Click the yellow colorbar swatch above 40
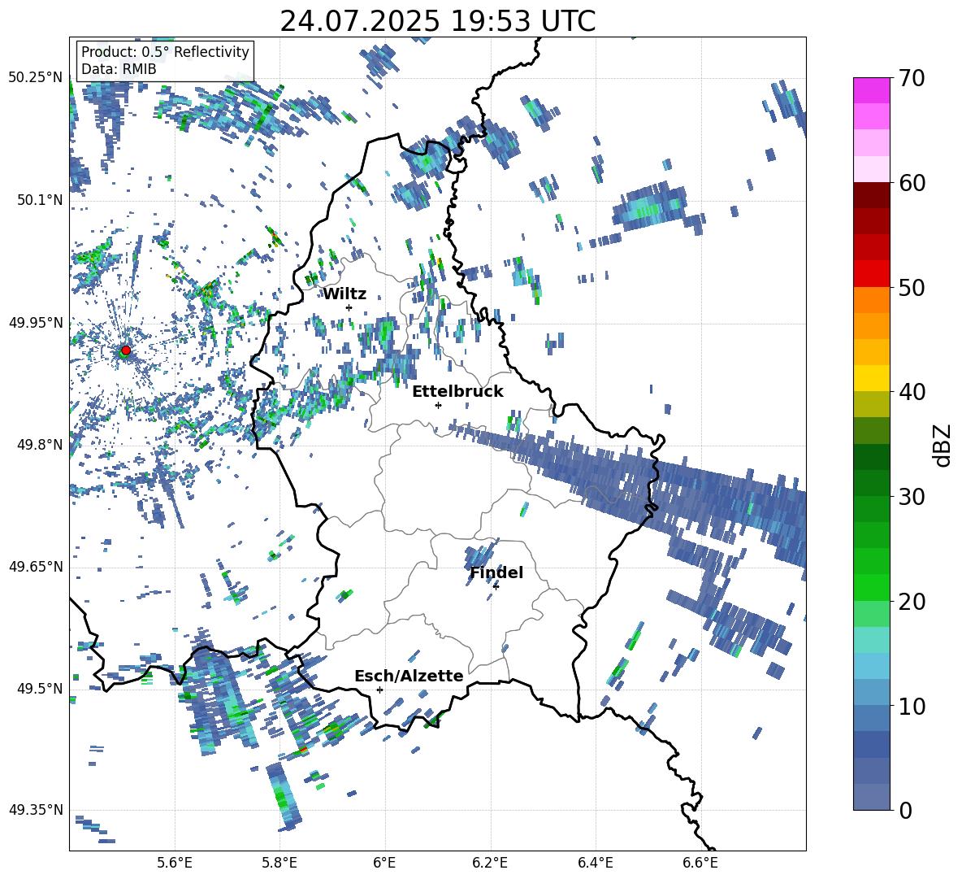 (x=871, y=378)
